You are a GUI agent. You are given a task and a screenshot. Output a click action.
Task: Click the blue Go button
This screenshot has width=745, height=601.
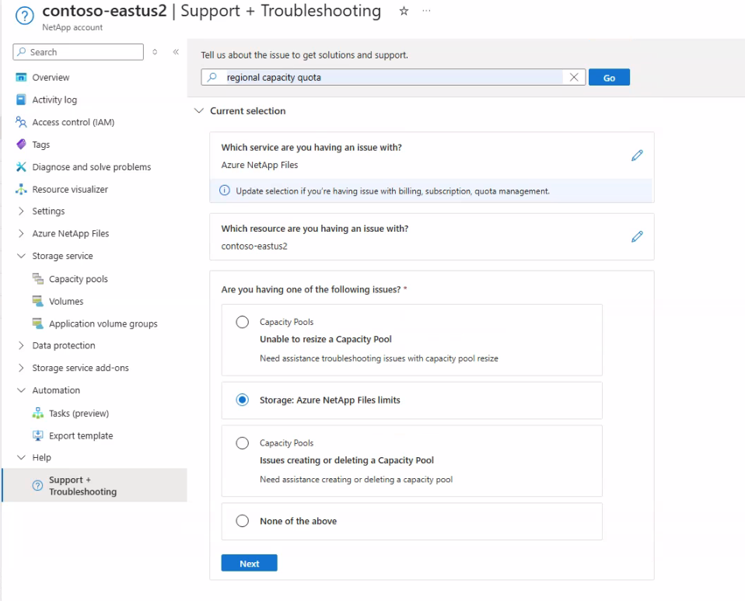[x=609, y=78]
